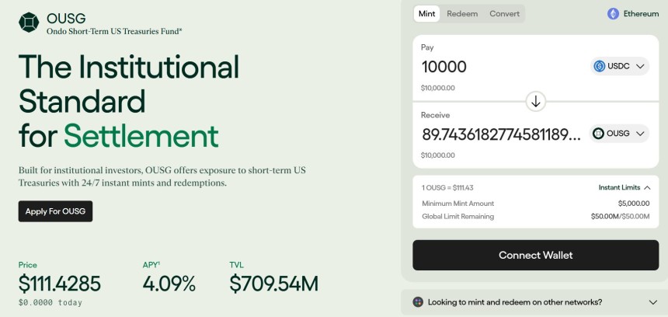668x317 pixels.
Task: Click the $10,000.00 value under Receive
Action: [438, 155]
